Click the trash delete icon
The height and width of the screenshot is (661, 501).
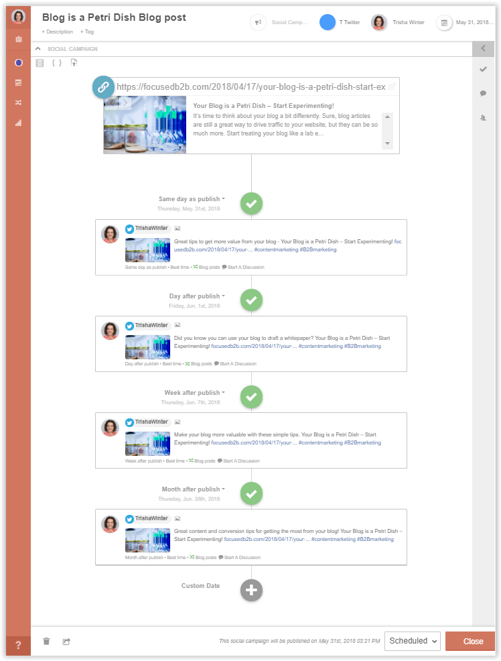[x=46, y=641]
